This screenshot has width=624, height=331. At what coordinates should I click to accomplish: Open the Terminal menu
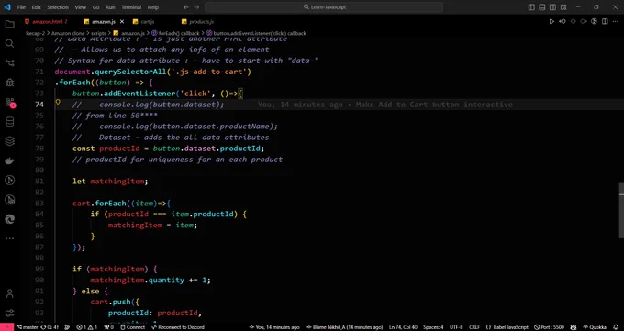pos(131,7)
